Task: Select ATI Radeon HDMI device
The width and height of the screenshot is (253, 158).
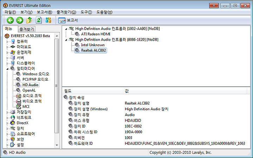Action: point(96,34)
